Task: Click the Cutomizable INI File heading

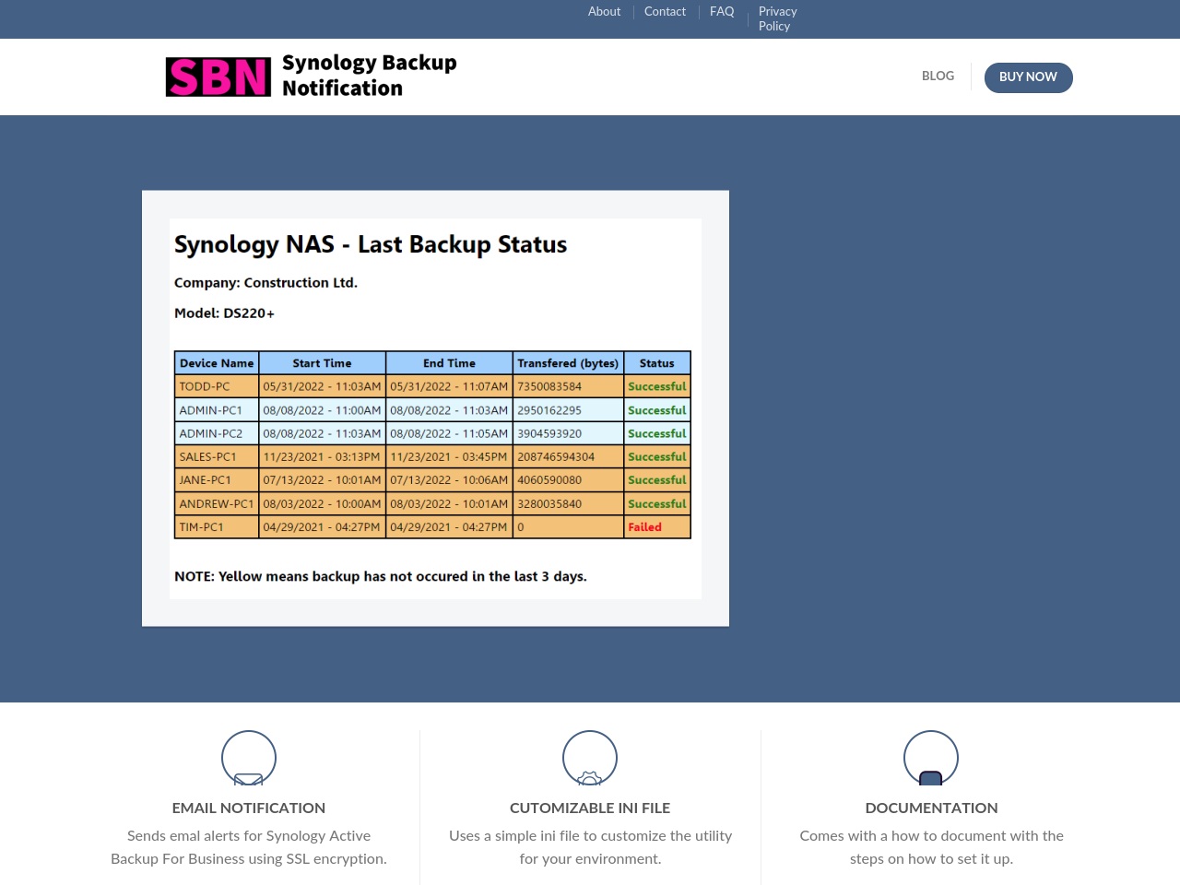Action: [590, 808]
